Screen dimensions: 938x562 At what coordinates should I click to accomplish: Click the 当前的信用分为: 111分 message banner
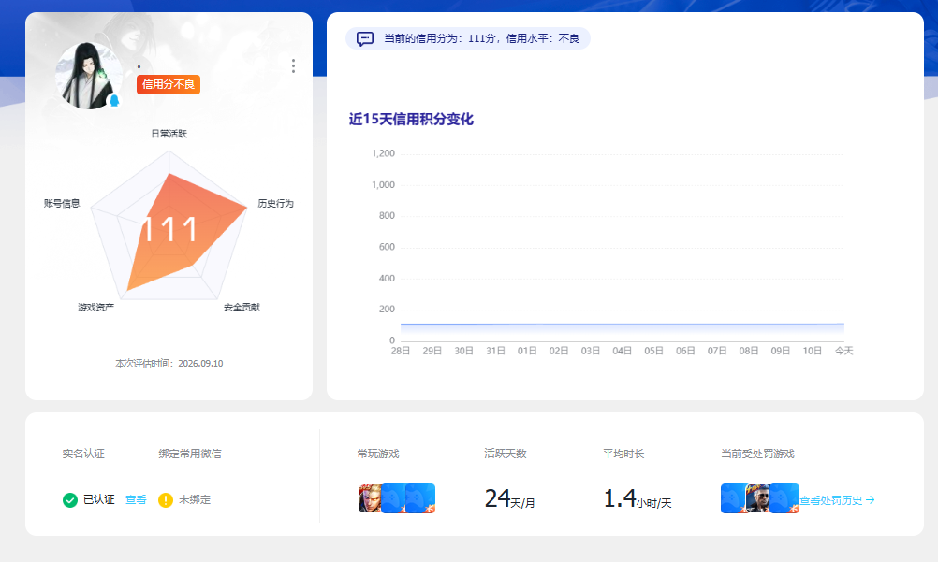[x=468, y=39]
